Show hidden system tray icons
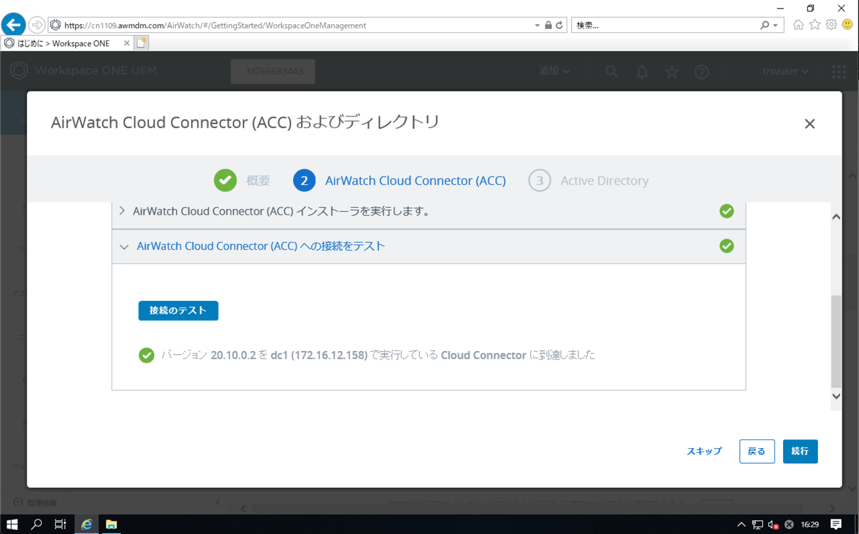This screenshot has width=859, height=534. pos(741,525)
